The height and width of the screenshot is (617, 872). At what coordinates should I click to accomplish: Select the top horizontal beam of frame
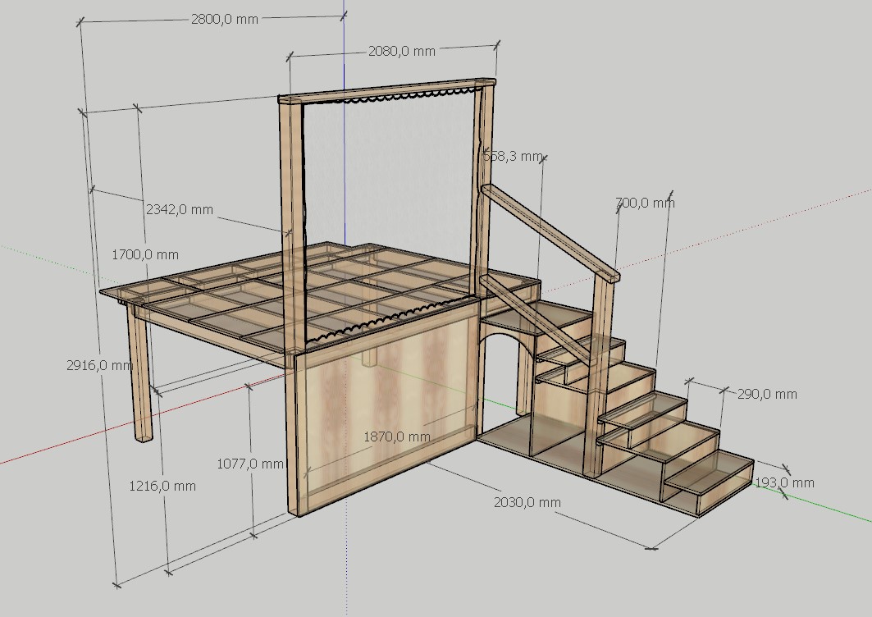[x=386, y=90]
